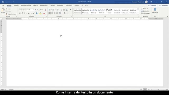Click text highlight color button
This screenshot has height=95, width=169.
[40, 13]
